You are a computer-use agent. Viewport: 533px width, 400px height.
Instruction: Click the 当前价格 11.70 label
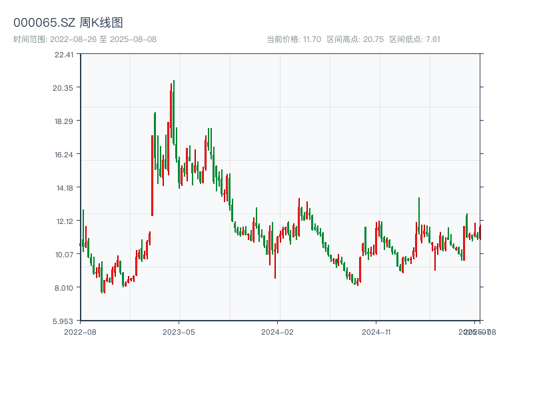(x=294, y=39)
